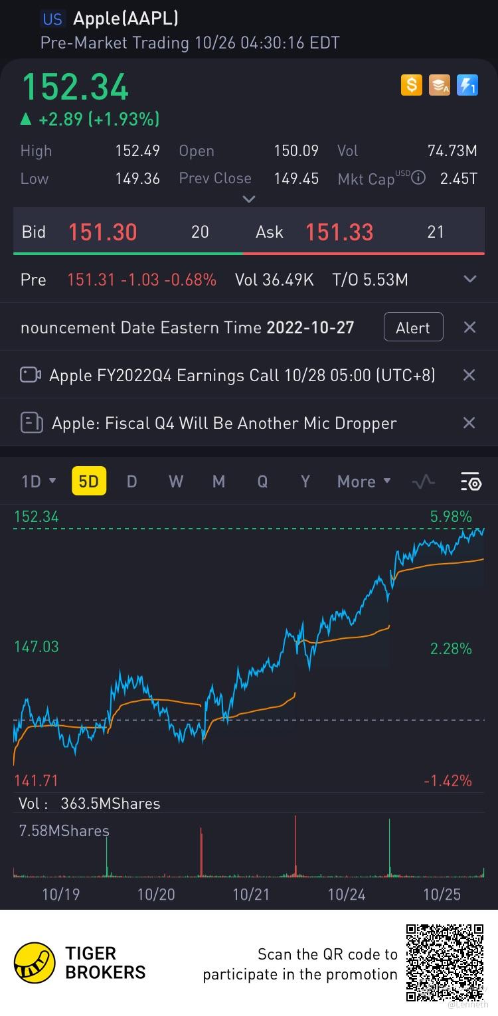The height and width of the screenshot is (1016, 498).
Task: Expand the quote details chevron below Open
Action: click(249, 199)
